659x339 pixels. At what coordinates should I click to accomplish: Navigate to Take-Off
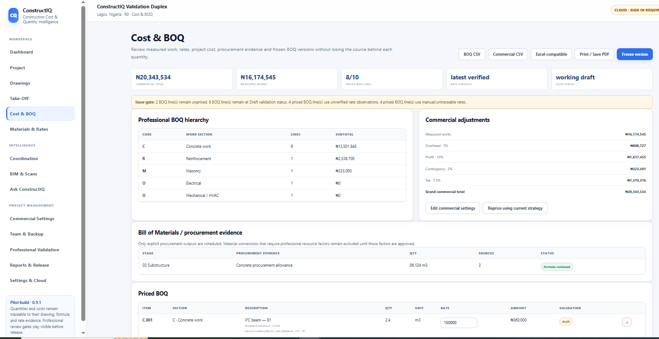point(40,99)
